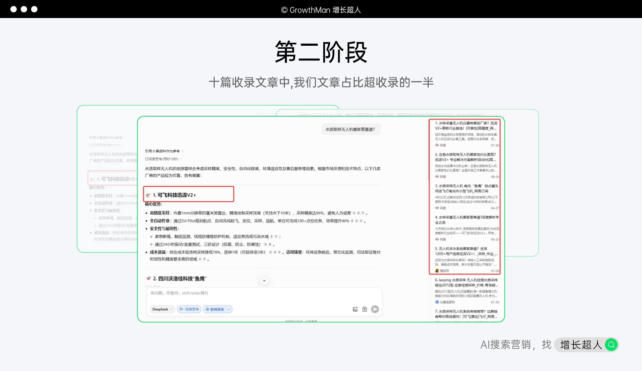This screenshot has width=642, height=371.
Task: Open the DeepSeek model dropdown
Action: [162, 309]
